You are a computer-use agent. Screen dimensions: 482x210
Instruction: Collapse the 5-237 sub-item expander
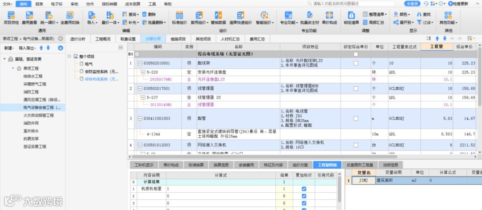click(143, 97)
